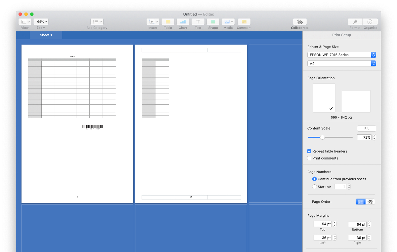Click the content scale percentage stepper
The image size is (397, 252).
click(374, 137)
